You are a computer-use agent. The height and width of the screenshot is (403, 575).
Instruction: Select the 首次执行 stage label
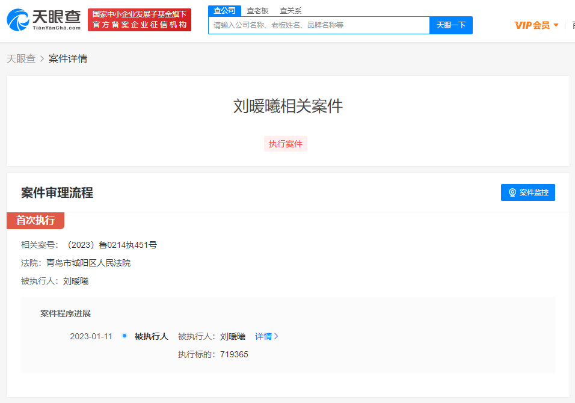[x=35, y=220]
